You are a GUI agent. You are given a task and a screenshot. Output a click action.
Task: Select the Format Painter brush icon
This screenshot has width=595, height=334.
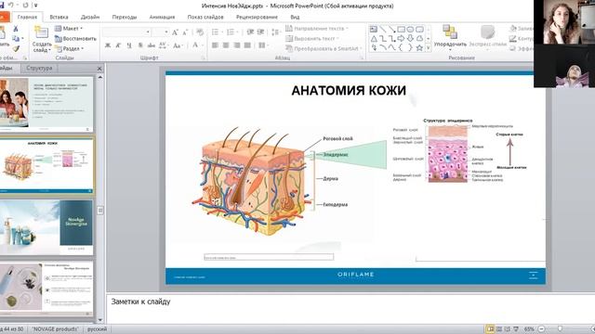(x=16, y=48)
